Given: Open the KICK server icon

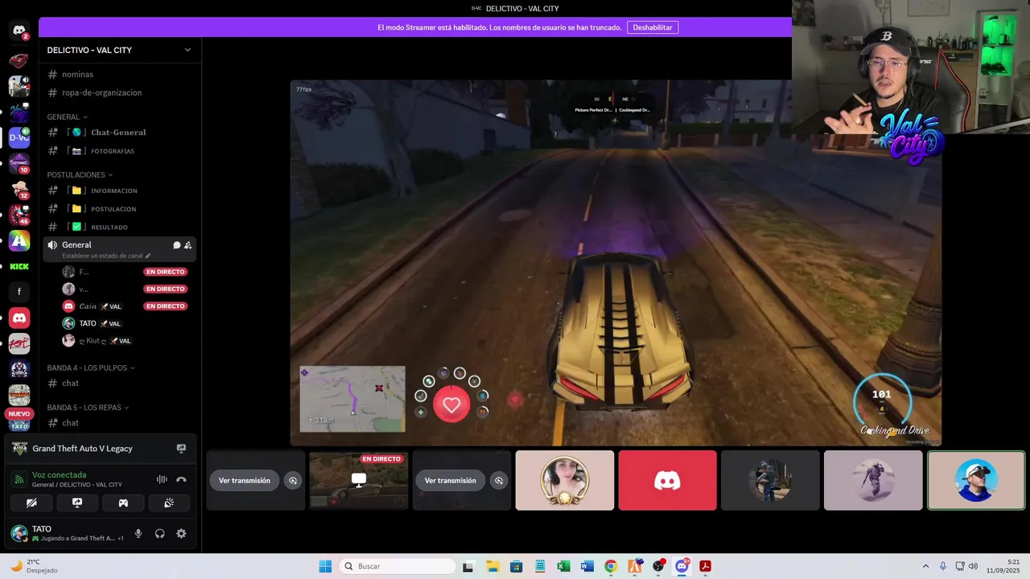Looking at the screenshot, I should click(x=19, y=266).
